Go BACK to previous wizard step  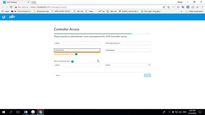[x=58, y=75]
